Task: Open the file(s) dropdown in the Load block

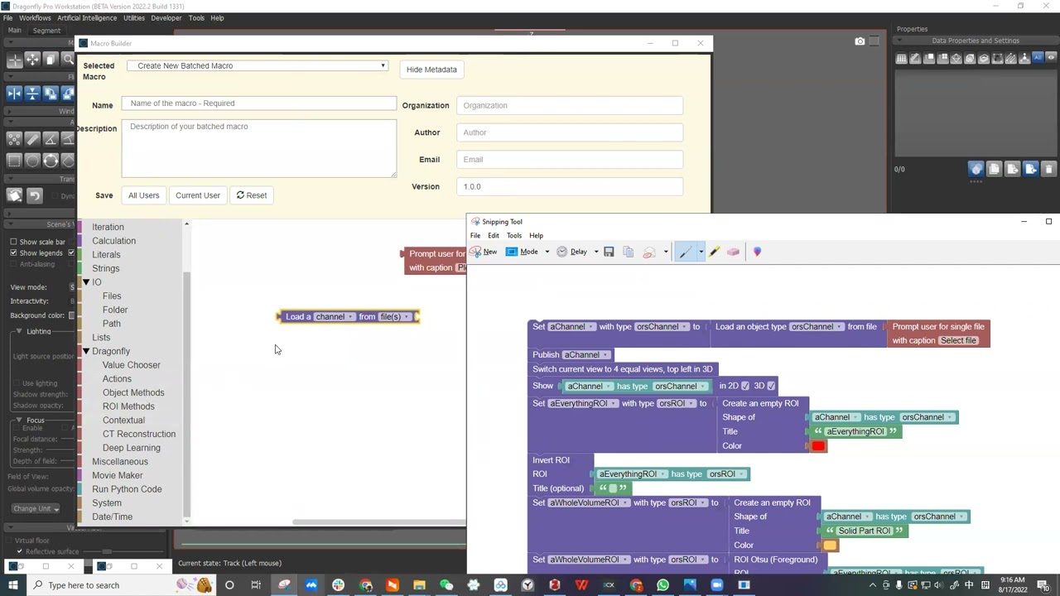Action: (x=394, y=317)
